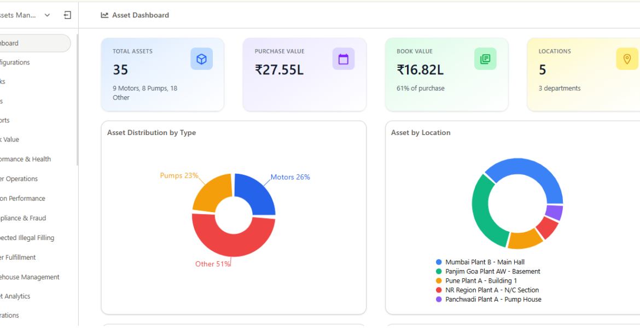Click the chart icon beside Asset Dashboard title
The height and width of the screenshot is (328, 640).
tap(104, 15)
